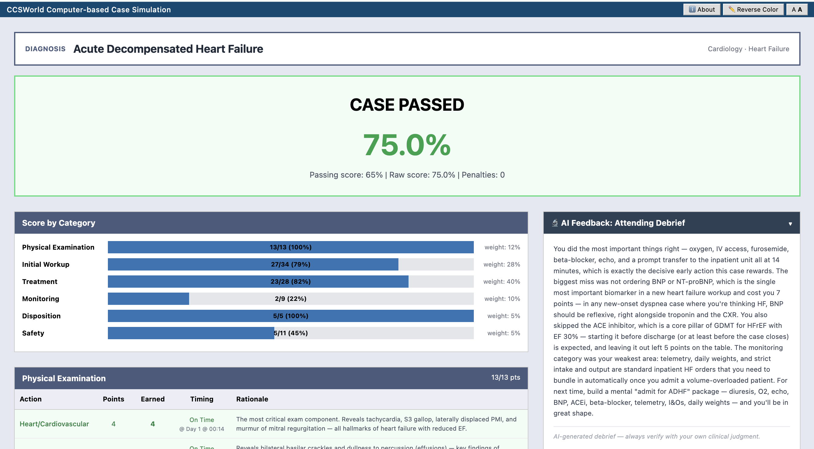Click the Initial Workup category label
Screen dimensions: 814x449
(45, 264)
